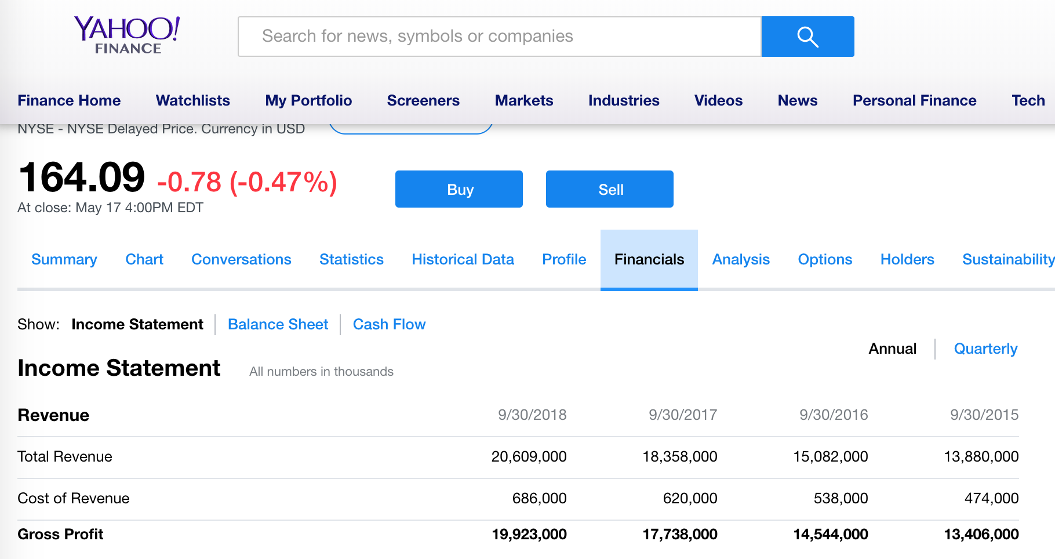Viewport: 1055px width, 559px height.
Task: Select the Annual view
Action: pyautogui.click(x=892, y=349)
